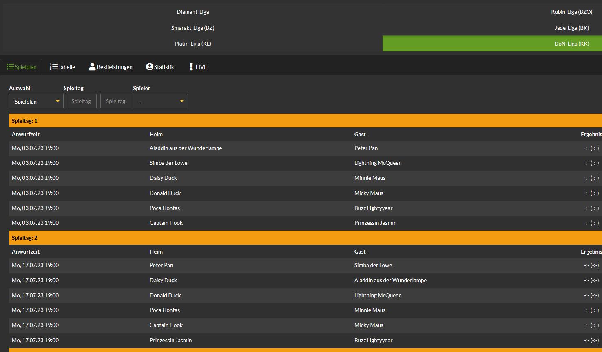Select the Rubin-Liga (BZO) league
The image size is (602, 352).
point(571,12)
